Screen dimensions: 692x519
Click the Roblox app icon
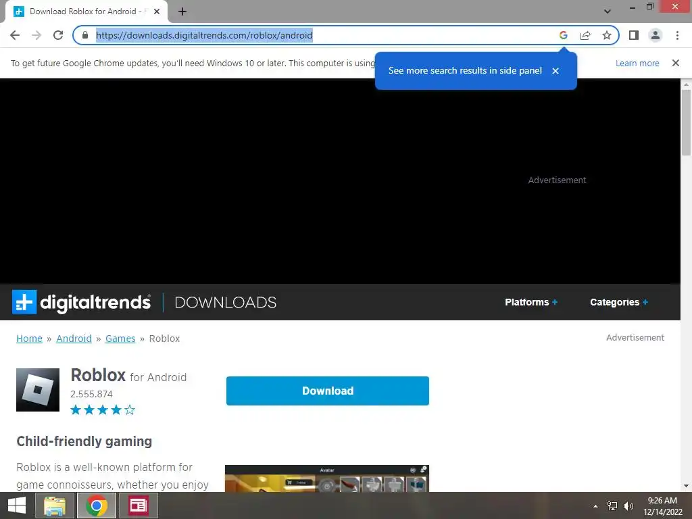click(38, 390)
